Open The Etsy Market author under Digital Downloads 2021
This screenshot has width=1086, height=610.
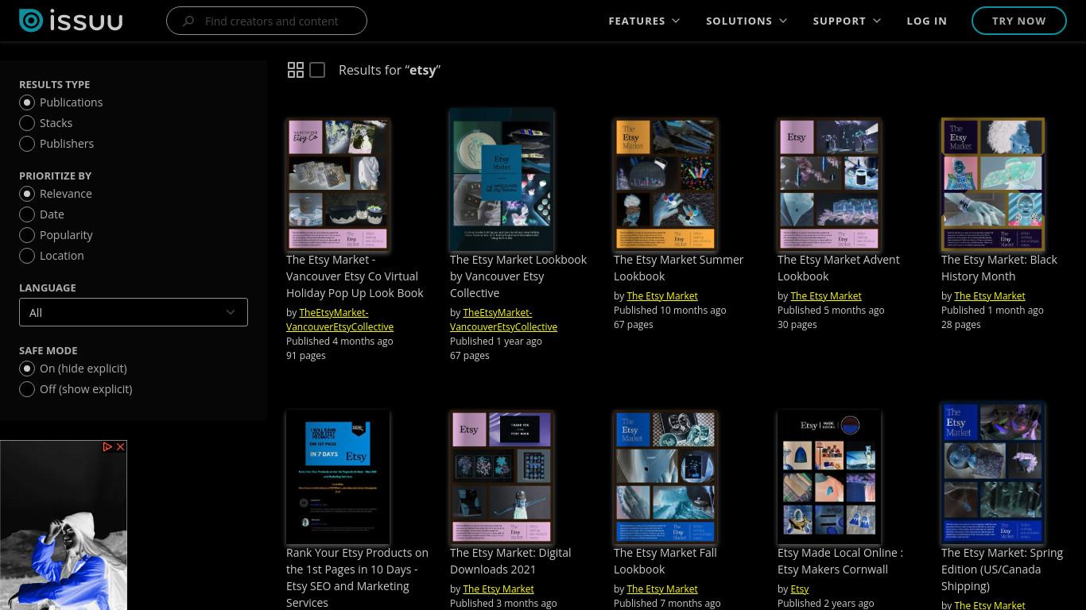click(x=498, y=589)
